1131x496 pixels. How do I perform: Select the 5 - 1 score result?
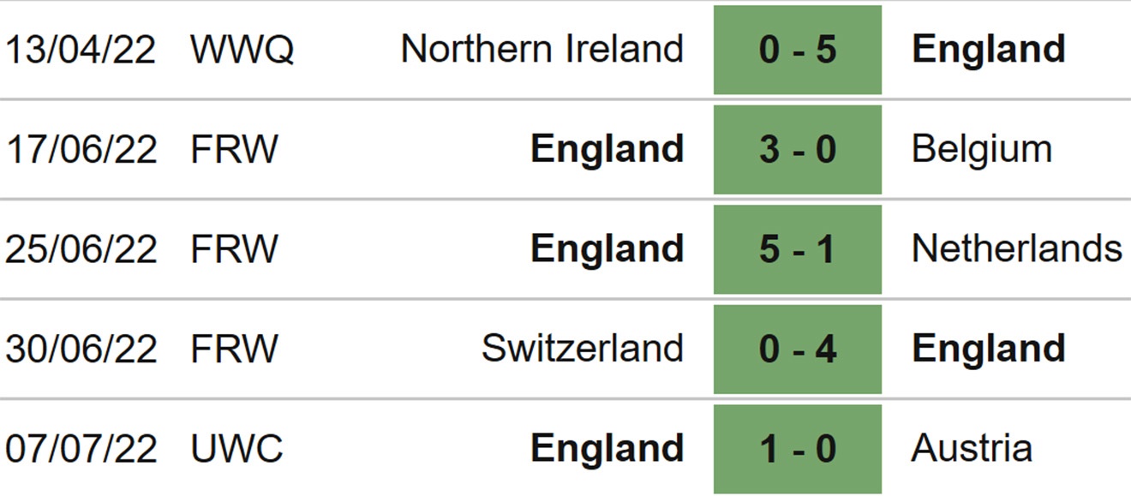[798, 249]
